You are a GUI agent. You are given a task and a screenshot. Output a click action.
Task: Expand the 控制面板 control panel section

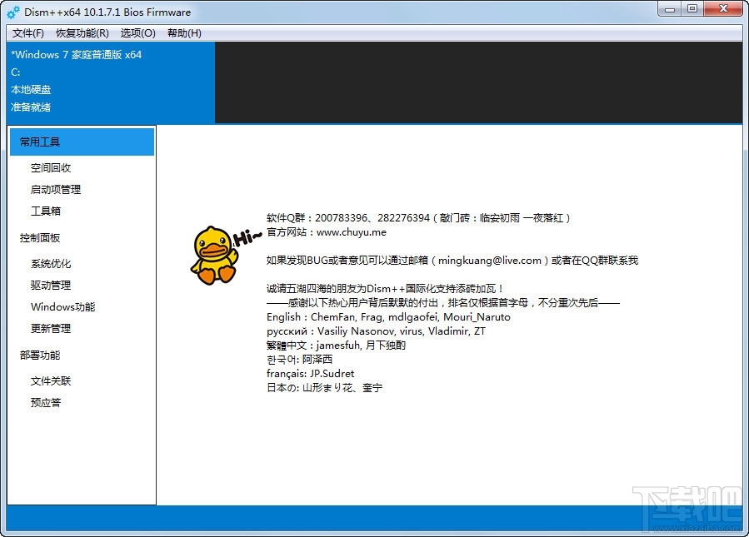tap(39, 237)
